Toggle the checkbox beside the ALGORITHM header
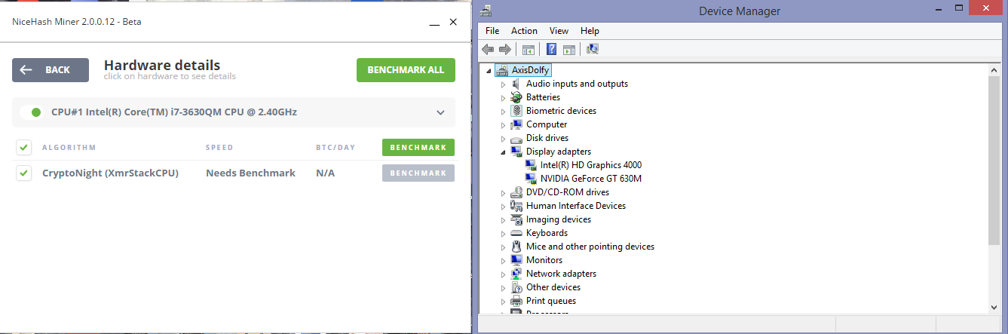The width and height of the screenshot is (1008, 334). [24, 147]
